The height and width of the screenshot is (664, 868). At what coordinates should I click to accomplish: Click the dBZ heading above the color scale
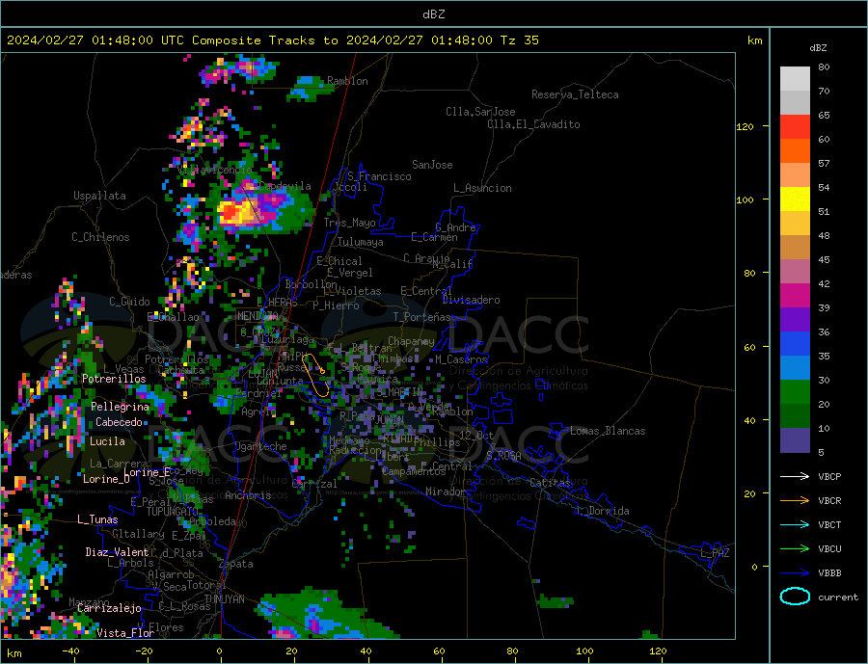click(x=818, y=48)
